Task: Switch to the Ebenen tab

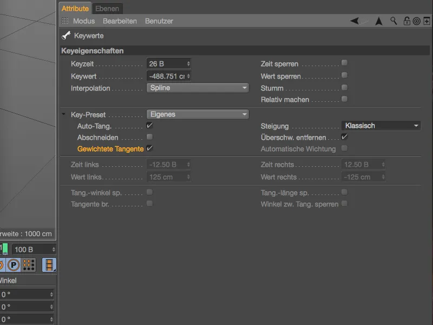Action: point(107,8)
